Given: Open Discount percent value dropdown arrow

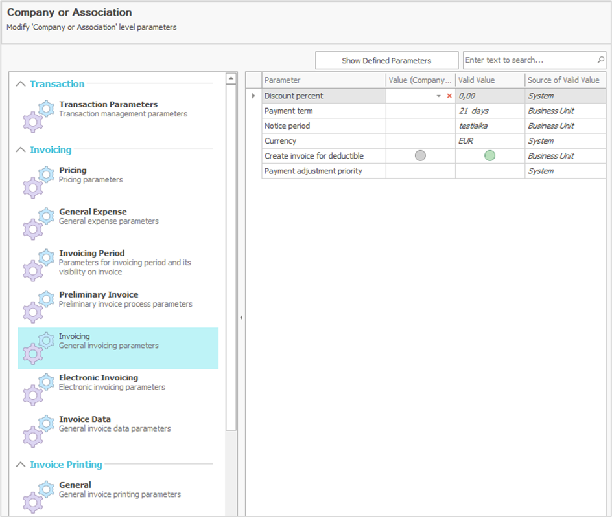Looking at the screenshot, I should 439,96.
